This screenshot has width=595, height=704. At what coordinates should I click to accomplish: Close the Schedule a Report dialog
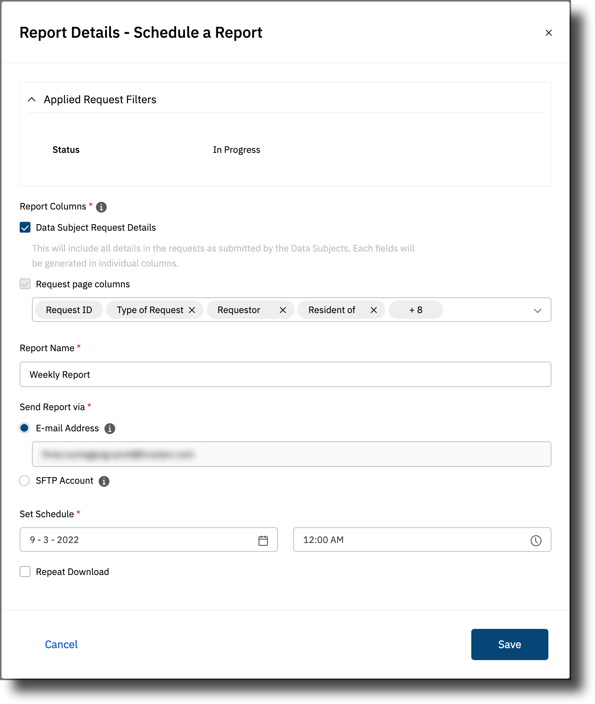(x=548, y=33)
